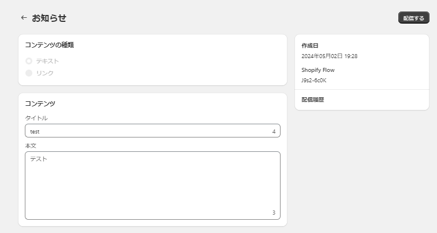This screenshot has height=233, width=437.
Task: Click the title character counter showing 4
Action: pos(274,132)
